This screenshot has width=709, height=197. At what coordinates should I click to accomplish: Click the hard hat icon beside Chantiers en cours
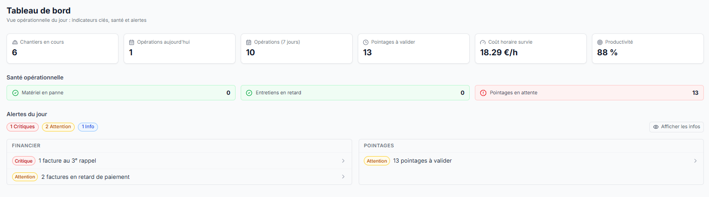pos(15,42)
